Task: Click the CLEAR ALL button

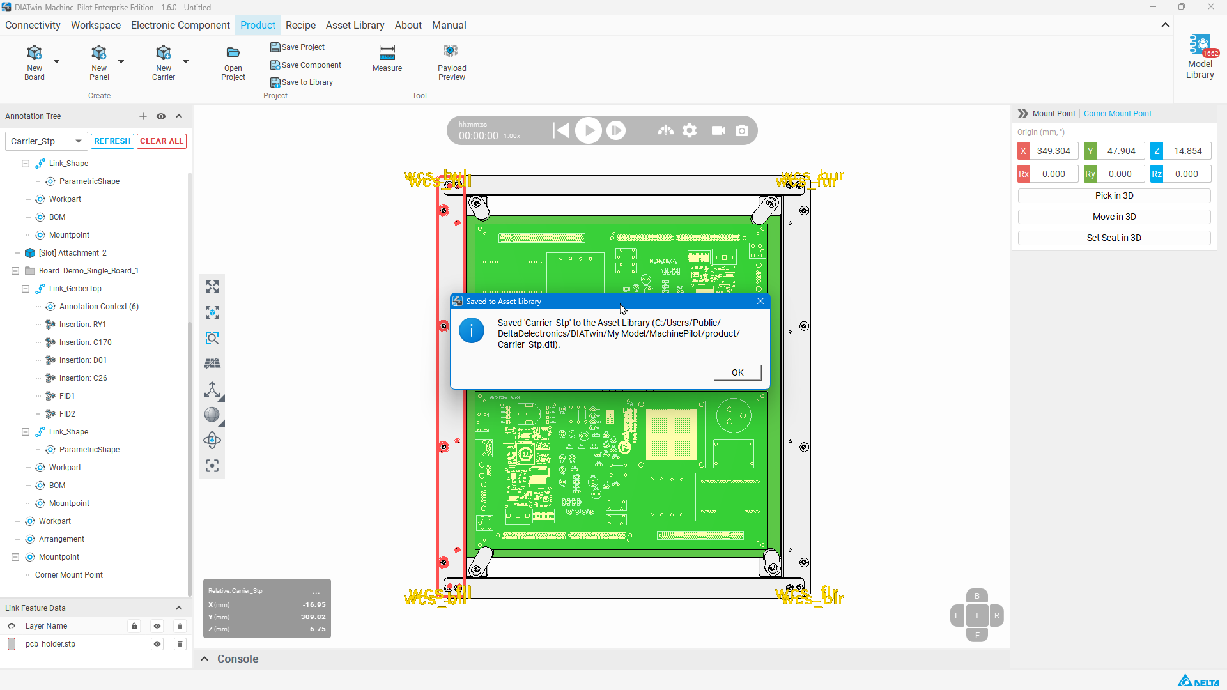Action: coord(162,141)
